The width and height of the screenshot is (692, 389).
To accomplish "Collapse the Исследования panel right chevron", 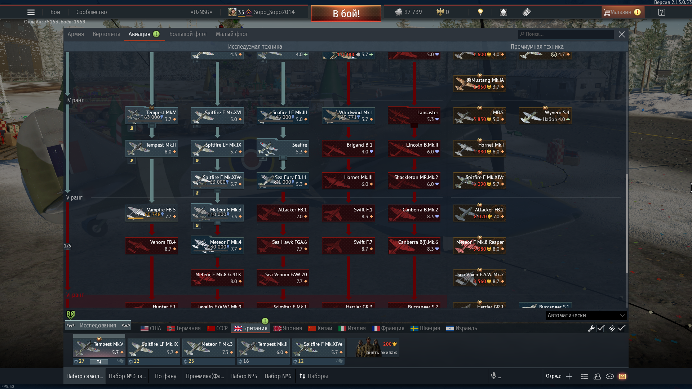I will click(126, 326).
